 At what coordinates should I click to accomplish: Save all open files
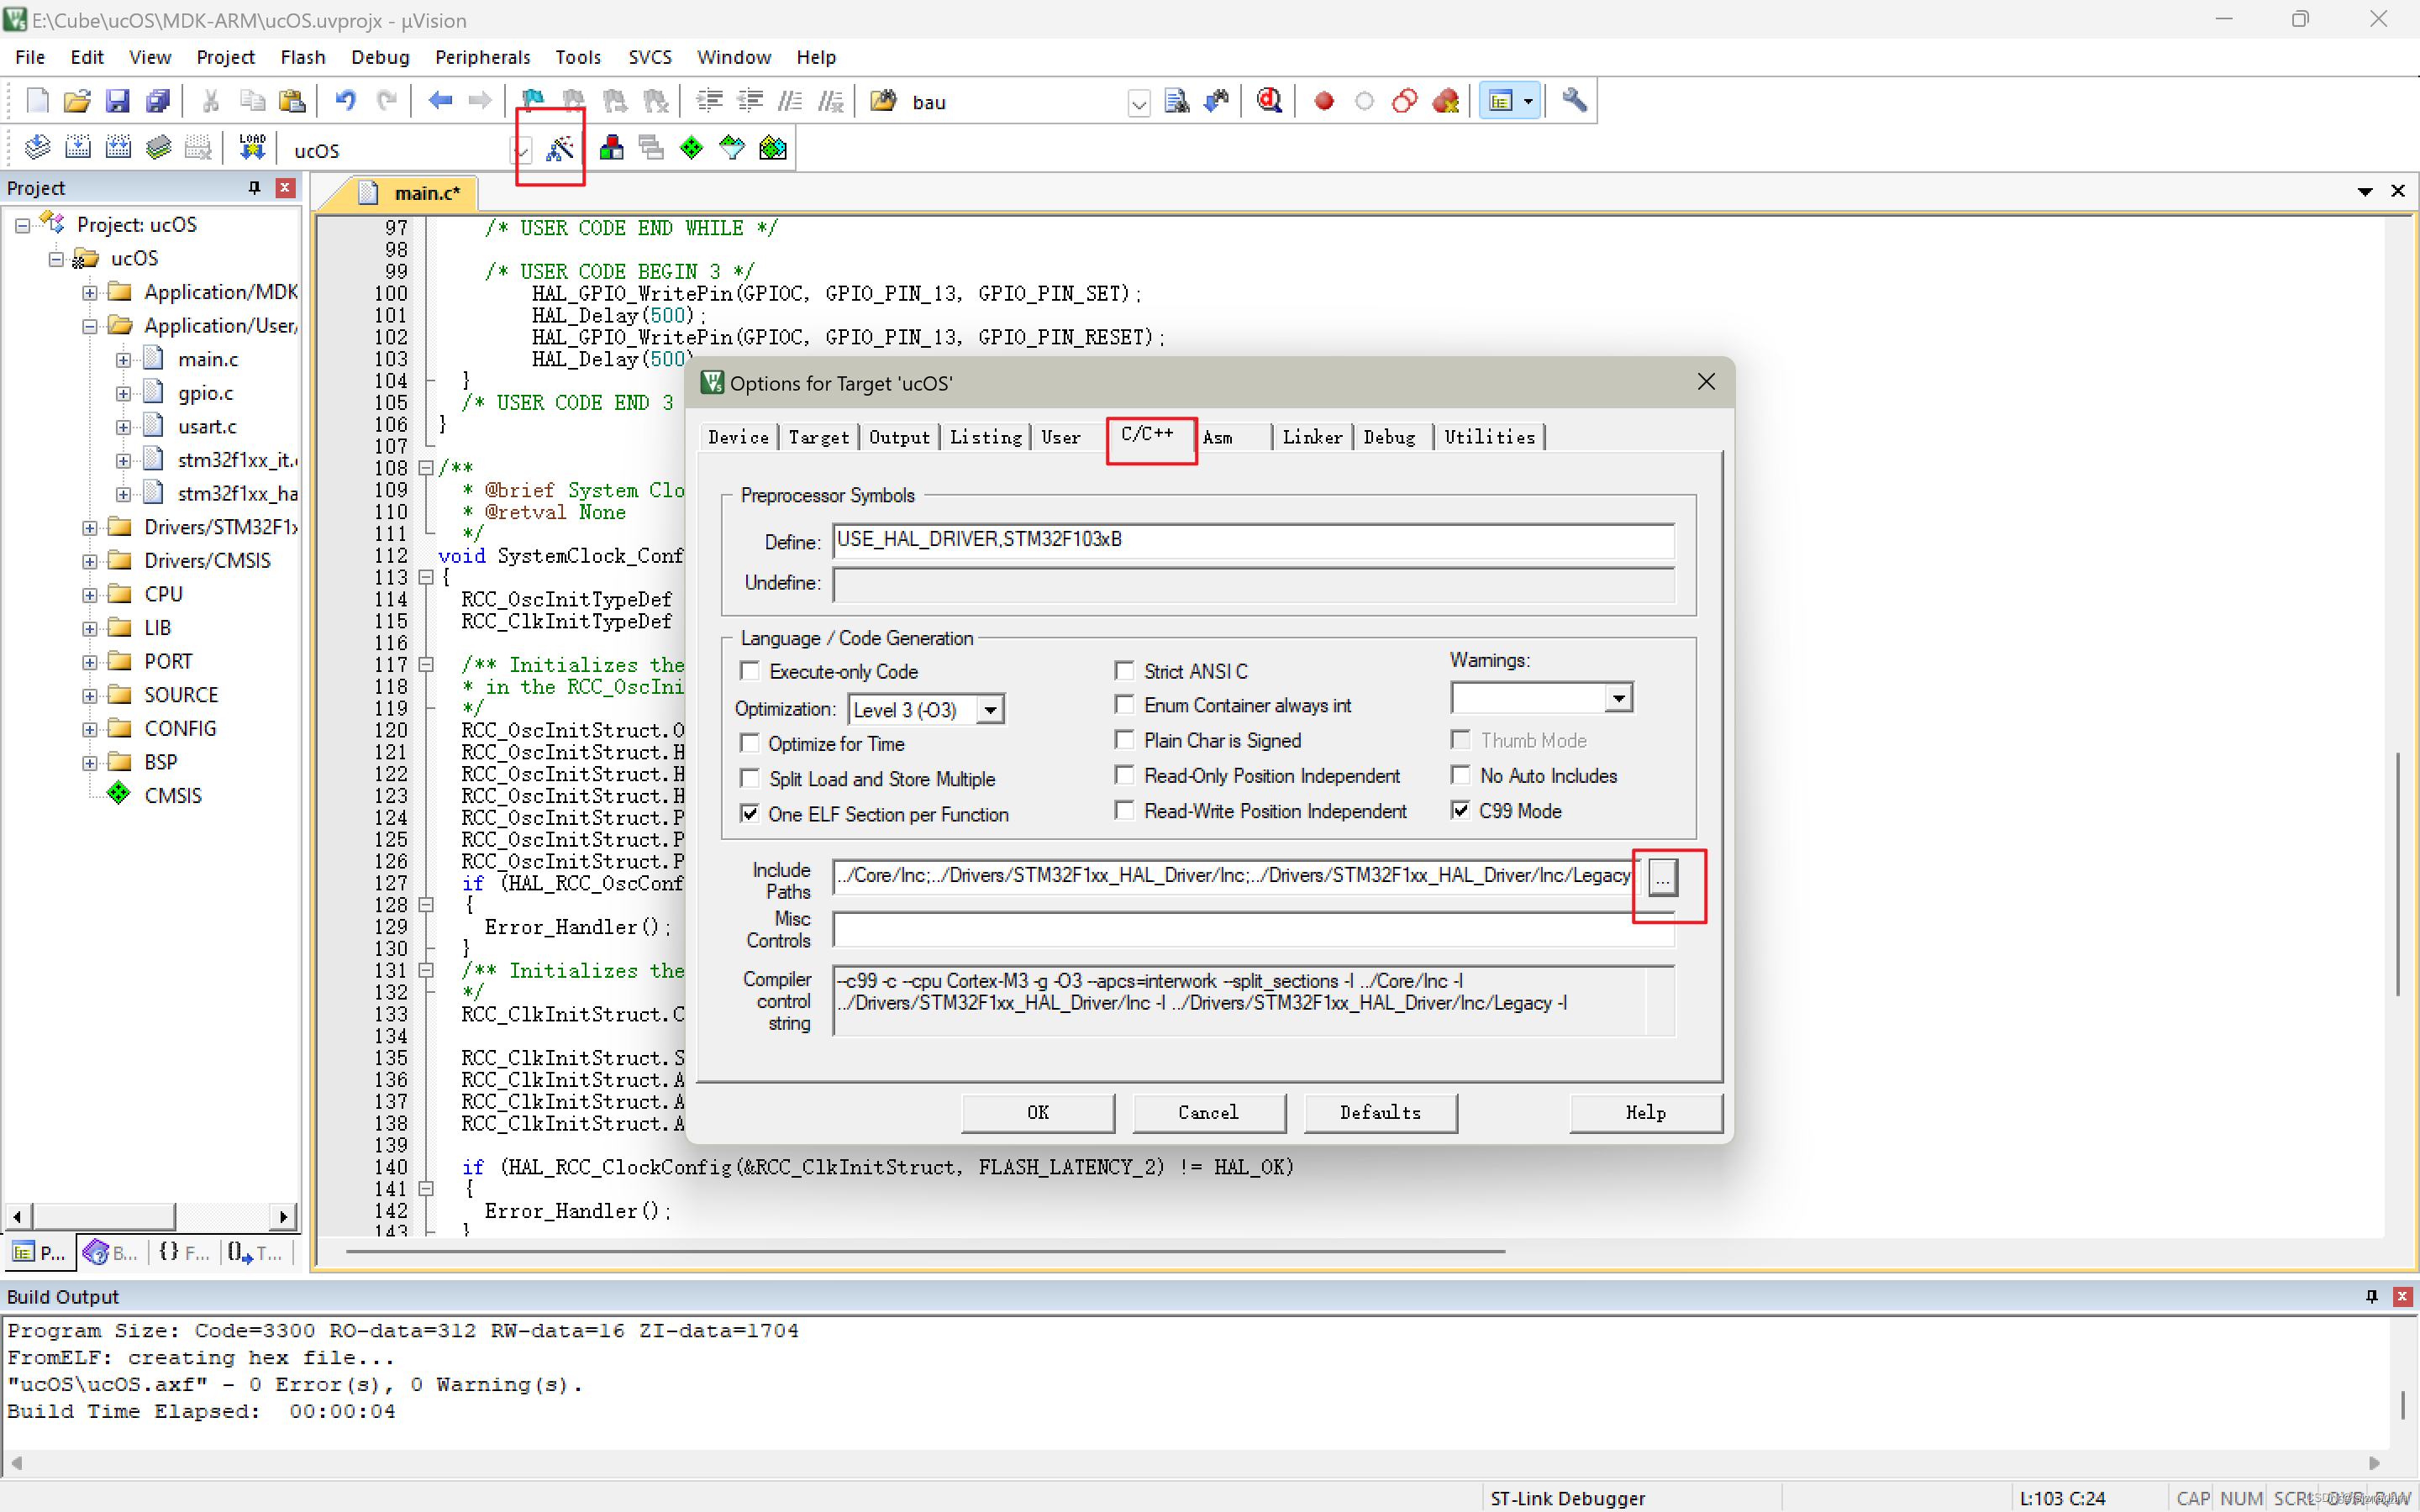(158, 100)
